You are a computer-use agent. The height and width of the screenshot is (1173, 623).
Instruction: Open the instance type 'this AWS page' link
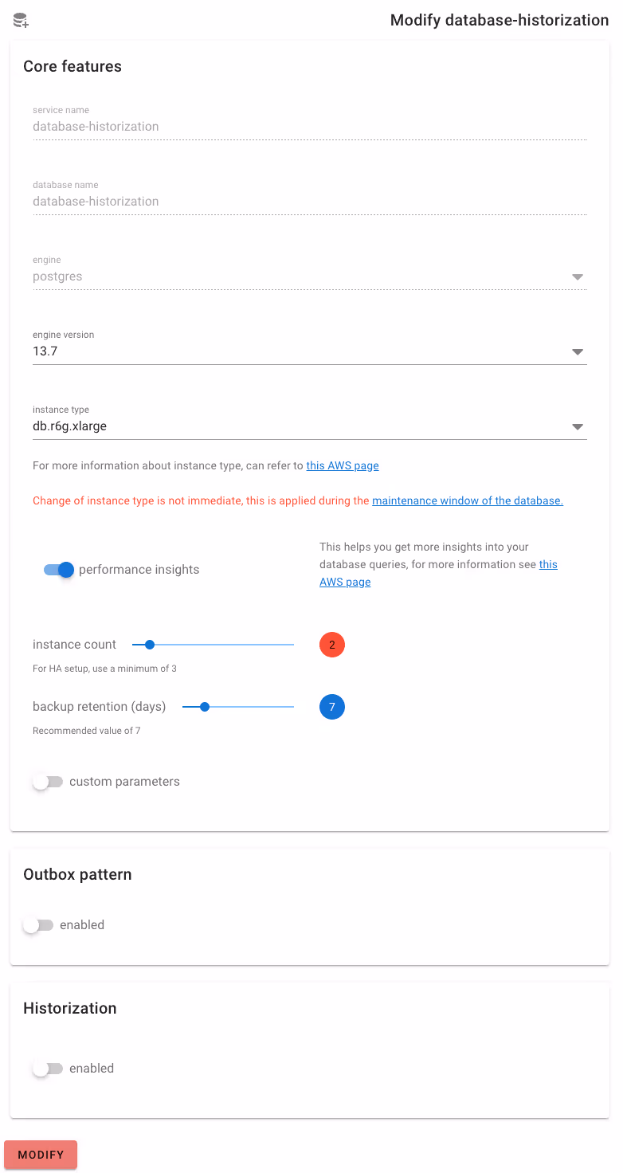[343, 465]
